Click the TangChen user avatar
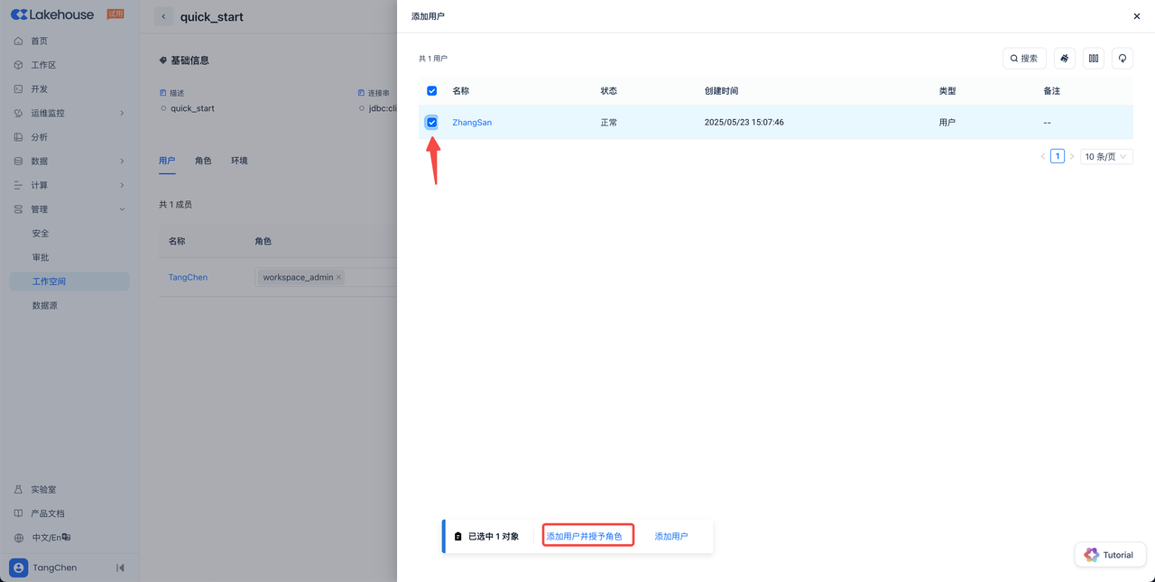This screenshot has height=582, width=1155. [19, 568]
